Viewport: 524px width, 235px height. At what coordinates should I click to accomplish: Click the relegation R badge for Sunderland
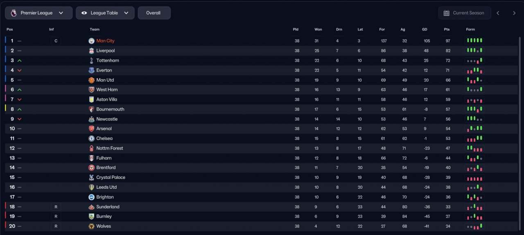56,207
